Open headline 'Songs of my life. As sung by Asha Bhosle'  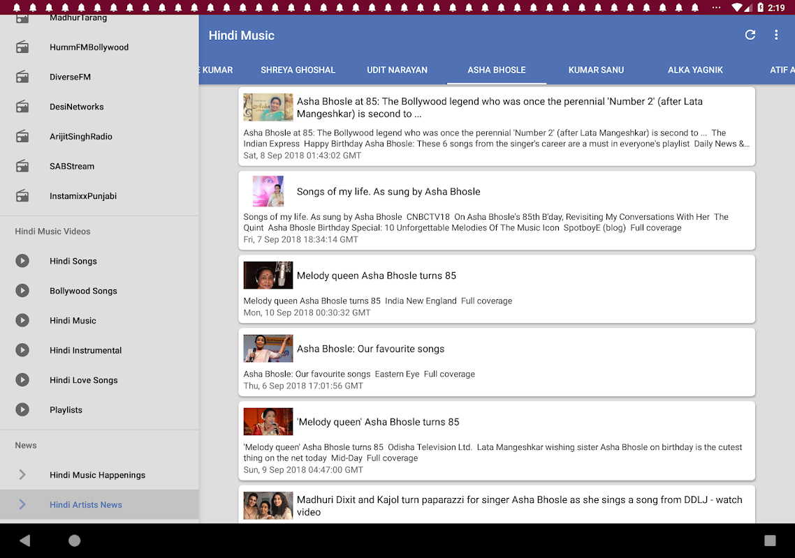pos(388,191)
